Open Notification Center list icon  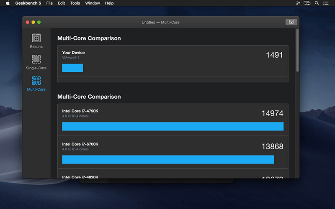326,3
